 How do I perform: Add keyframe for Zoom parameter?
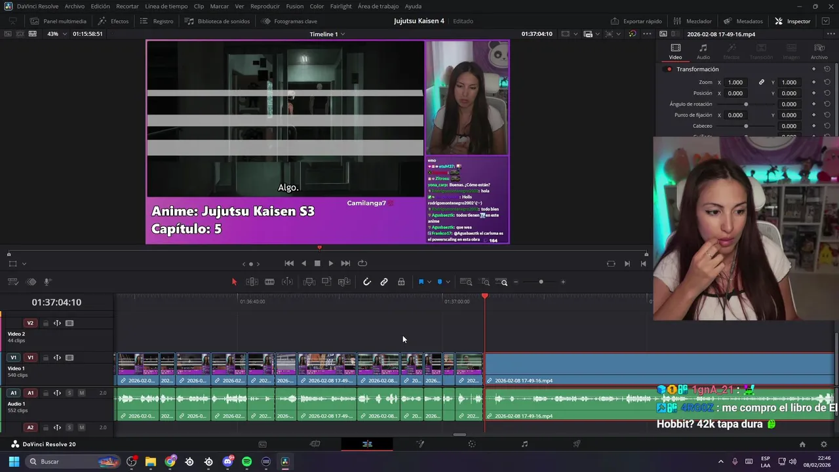point(814,83)
